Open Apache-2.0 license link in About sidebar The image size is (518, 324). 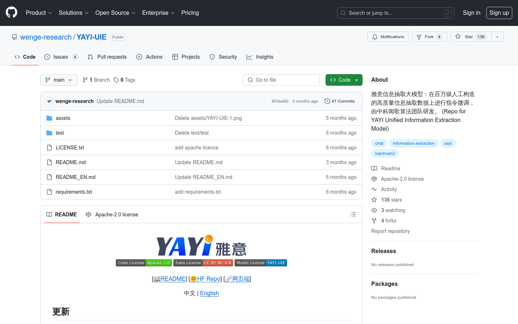click(397, 179)
